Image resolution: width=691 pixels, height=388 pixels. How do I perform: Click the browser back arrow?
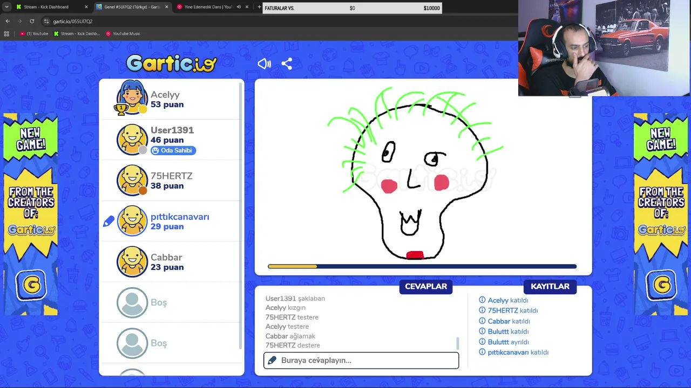point(8,21)
